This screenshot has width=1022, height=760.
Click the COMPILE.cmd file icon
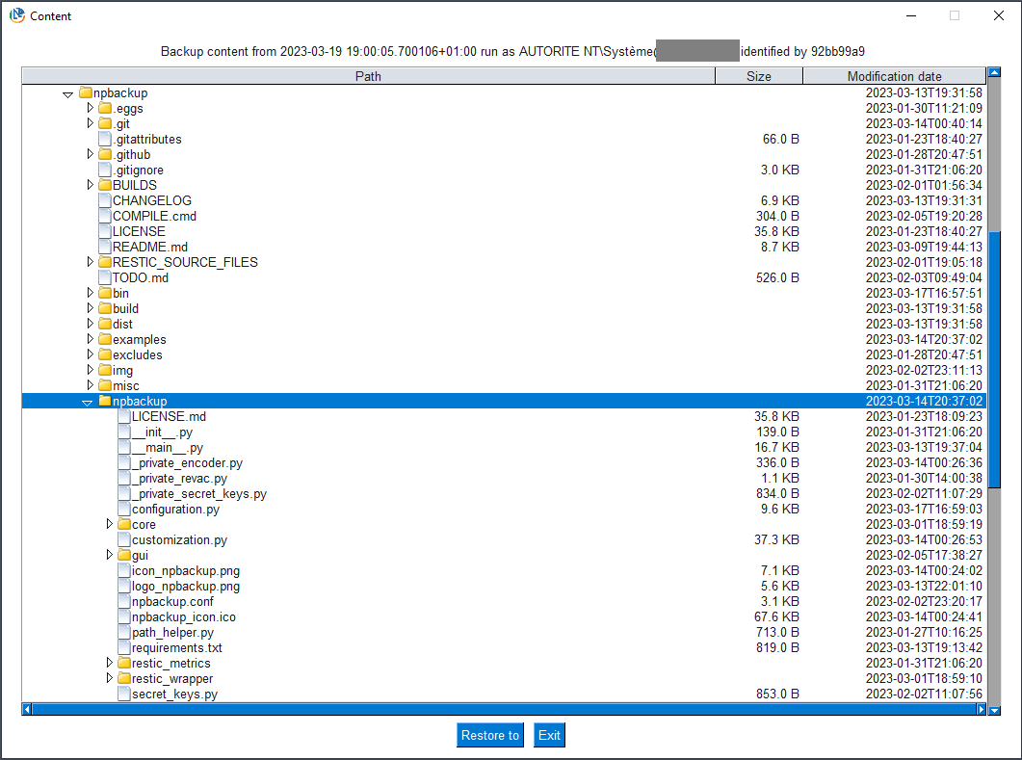[105, 216]
